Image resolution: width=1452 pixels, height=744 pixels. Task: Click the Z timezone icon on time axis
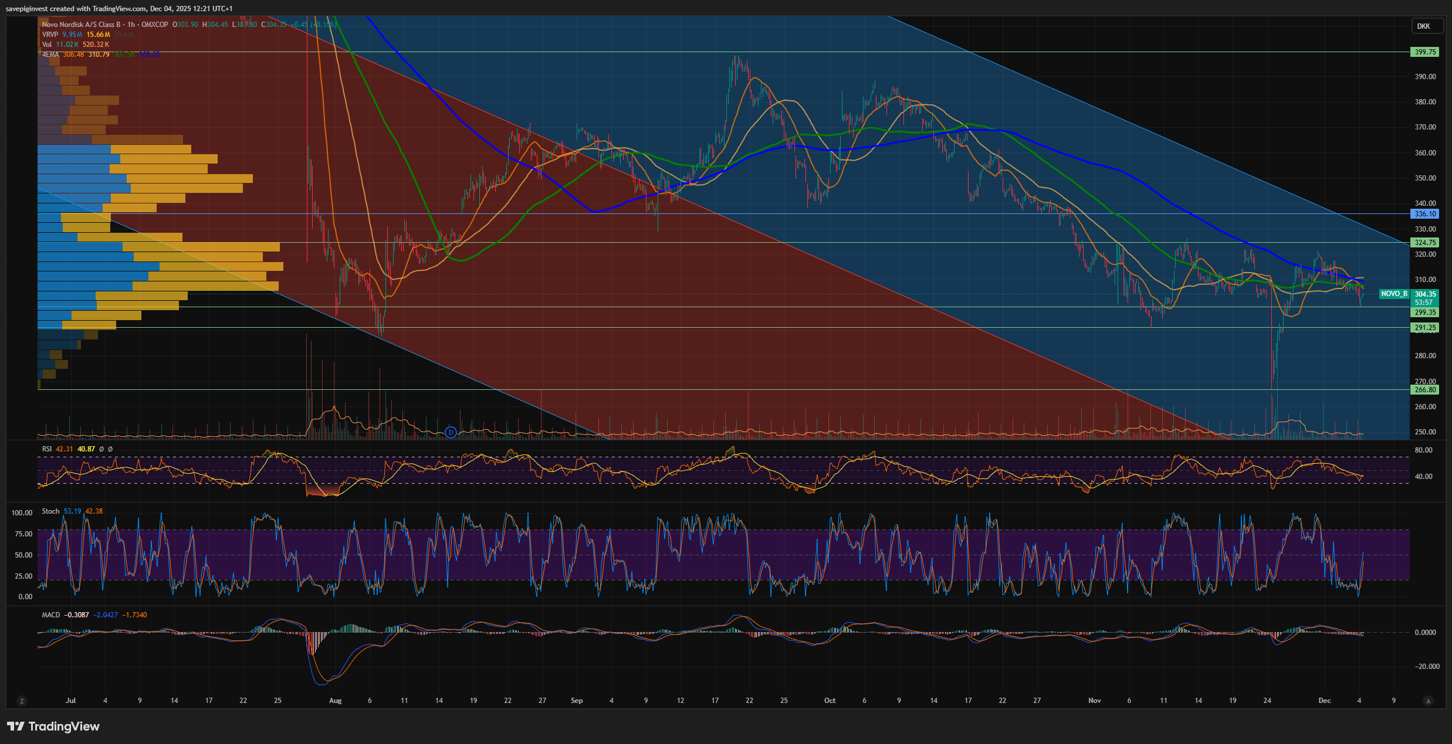pyautogui.click(x=22, y=701)
